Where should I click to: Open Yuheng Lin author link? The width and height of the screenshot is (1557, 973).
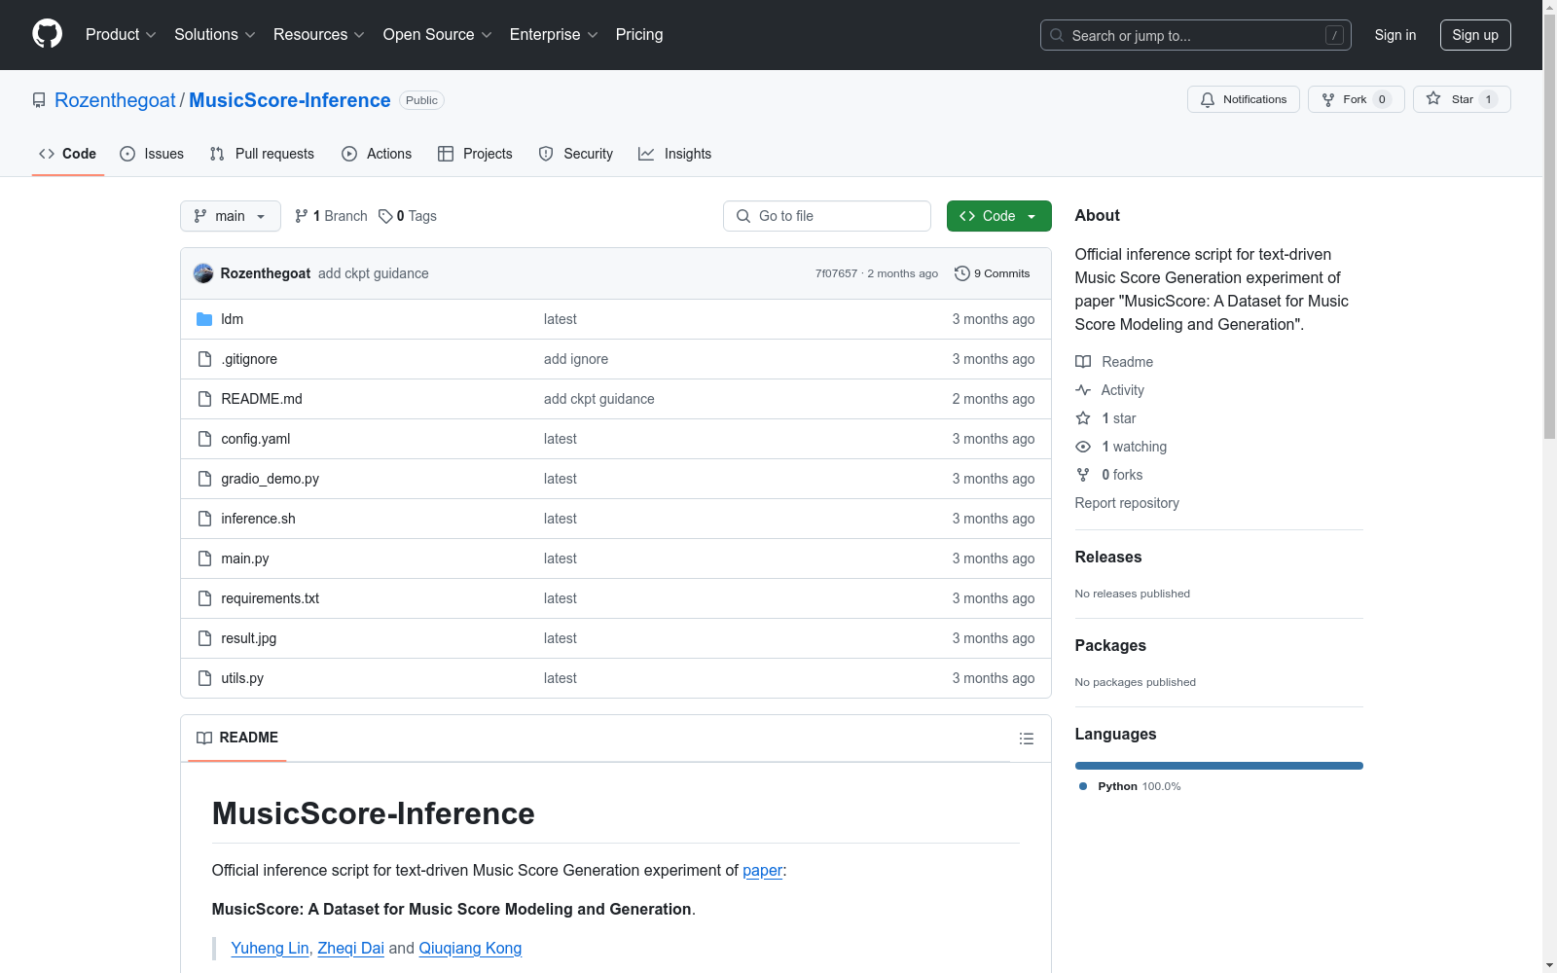pos(270,949)
